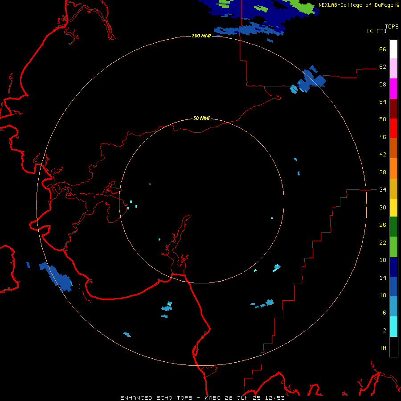Image resolution: width=401 pixels, height=401 pixels.
Task: Click the legend value "10"
Action: [383, 295]
